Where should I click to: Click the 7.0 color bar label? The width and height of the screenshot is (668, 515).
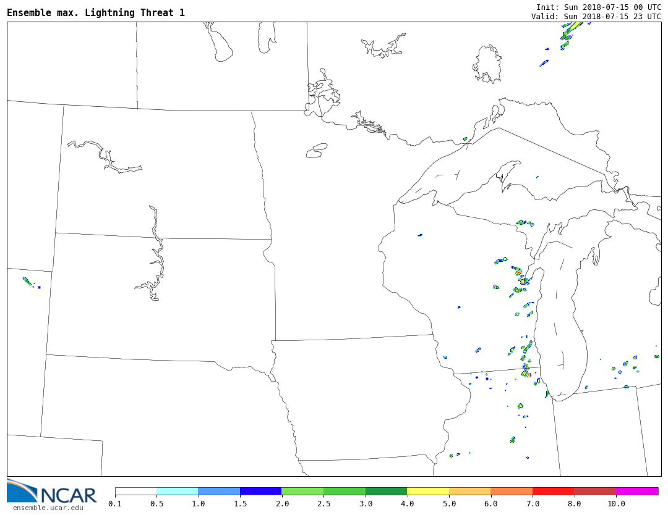[533, 504]
